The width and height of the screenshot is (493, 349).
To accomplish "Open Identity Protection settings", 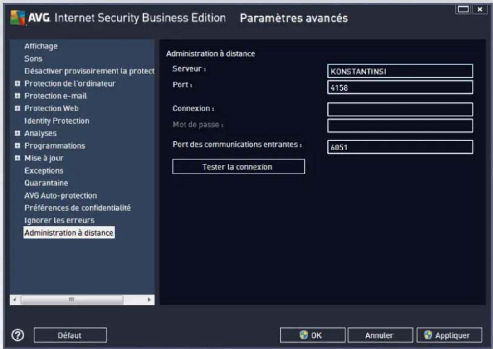I will click(57, 121).
